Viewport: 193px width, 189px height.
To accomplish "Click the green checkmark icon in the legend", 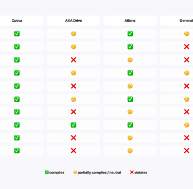I will point(47,172).
